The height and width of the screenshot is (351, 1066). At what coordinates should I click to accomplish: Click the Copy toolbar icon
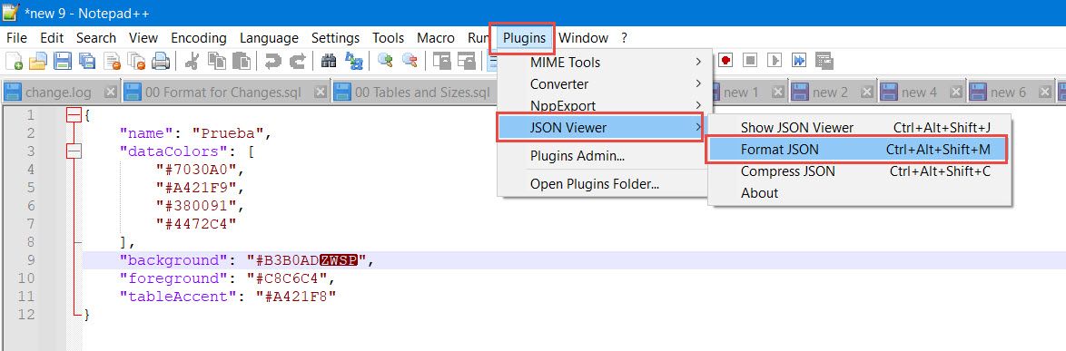tap(216, 61)
